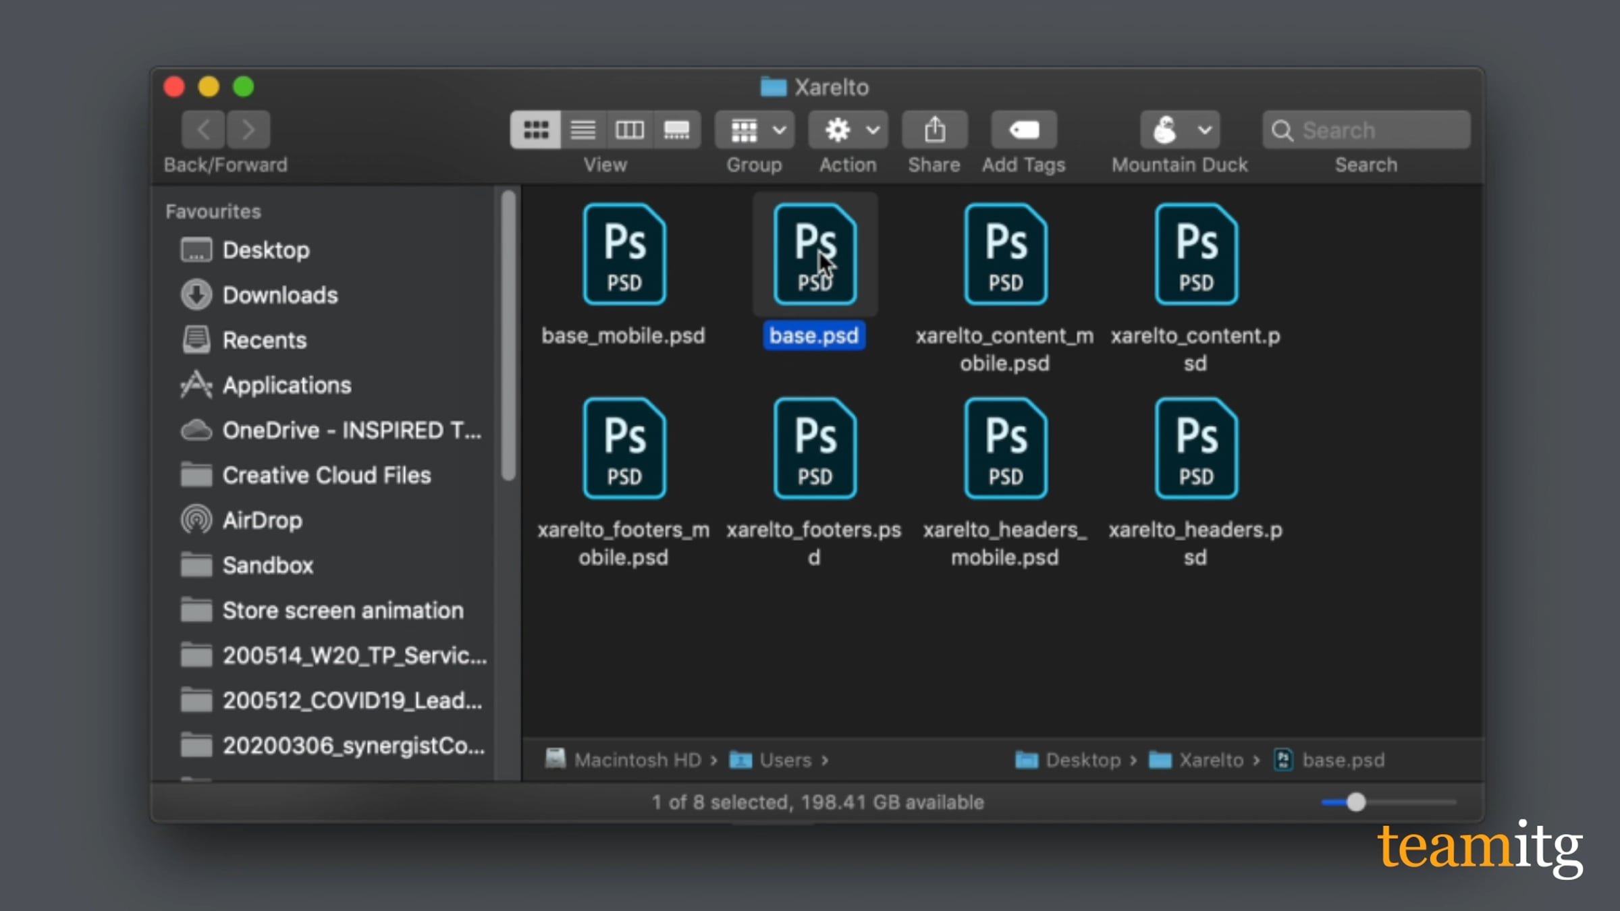Open Creative Cloud Files in sidebar
Screen dimensions: 1620x911
pos(326,476)
